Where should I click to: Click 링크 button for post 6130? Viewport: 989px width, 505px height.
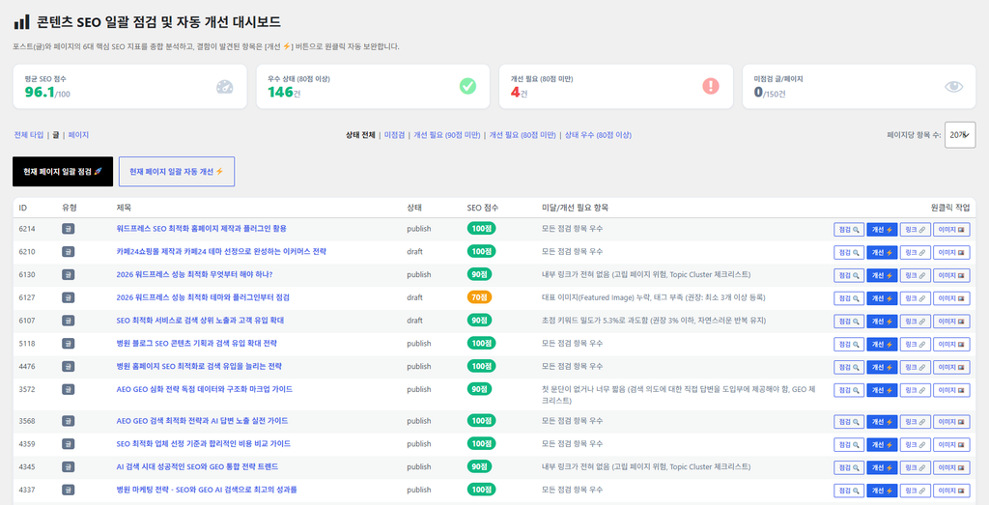(x=916, y=275)
